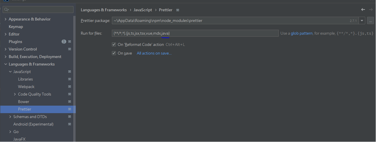Click the project-level icon beside Code Quality Tools
This screenshot has width=376, height=142.
[x=69, y=94]
